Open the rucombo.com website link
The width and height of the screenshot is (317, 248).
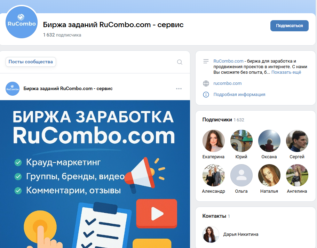click(228, 83)
